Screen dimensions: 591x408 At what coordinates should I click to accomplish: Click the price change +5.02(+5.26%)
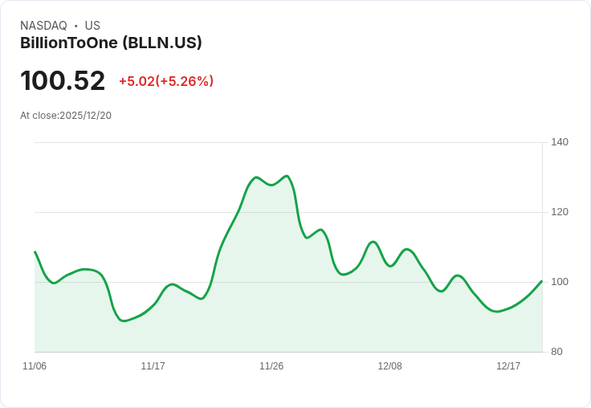click(166, 81)
